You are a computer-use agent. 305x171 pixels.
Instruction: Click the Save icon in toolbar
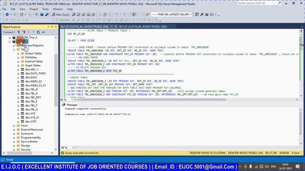point(42,15)
